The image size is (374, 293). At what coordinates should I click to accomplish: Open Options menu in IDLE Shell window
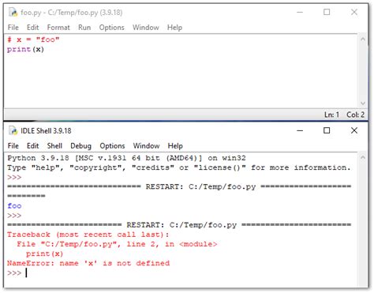click(x=112, y=146)
